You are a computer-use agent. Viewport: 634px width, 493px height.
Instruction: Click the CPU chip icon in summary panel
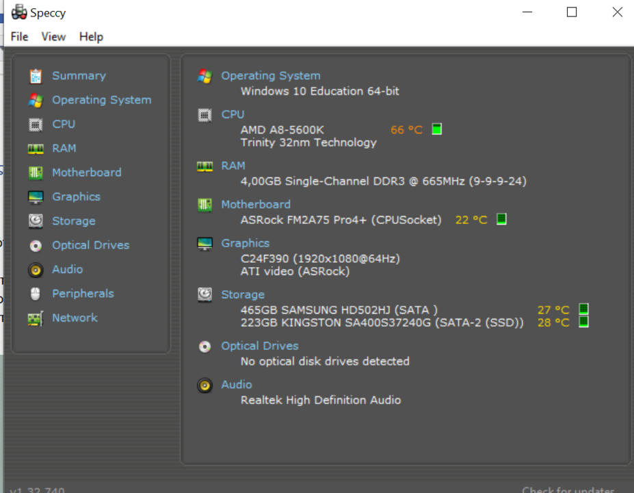coord(204,115)
